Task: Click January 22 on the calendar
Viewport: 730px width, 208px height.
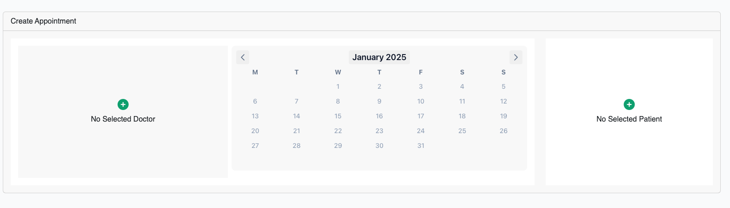Action: click(x=338, y=131)
